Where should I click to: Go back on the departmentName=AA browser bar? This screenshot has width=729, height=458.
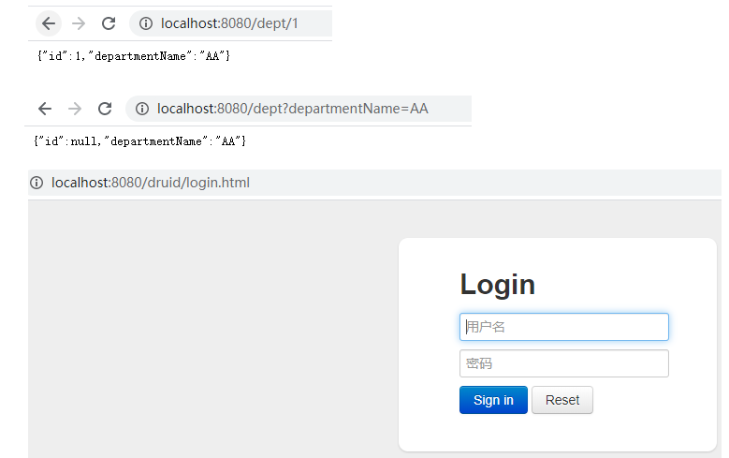click(45, 109)
